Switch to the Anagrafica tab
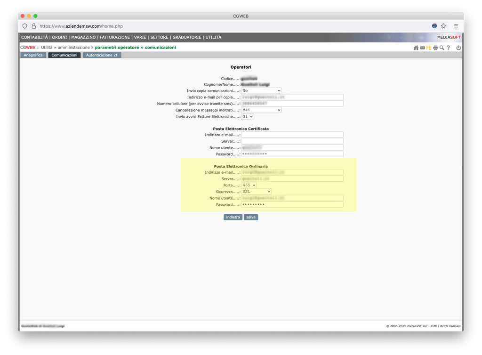This screenshot has height=355, width=482. pos(33,55)
